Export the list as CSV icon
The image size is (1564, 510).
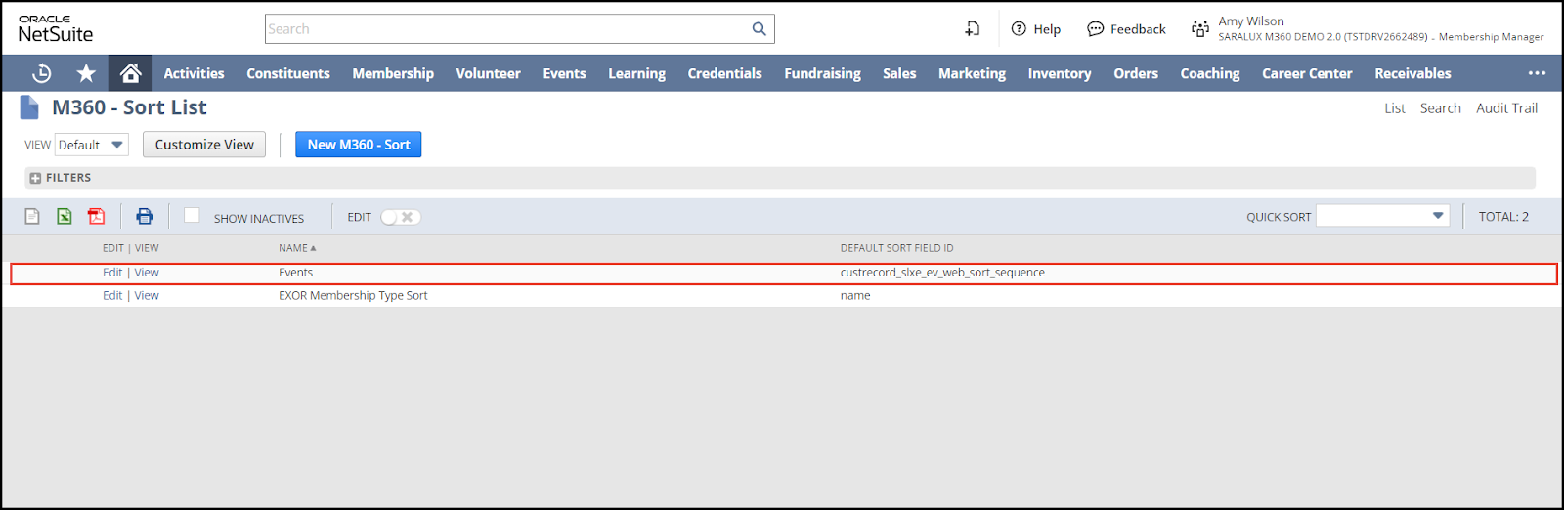click(x=32, y=217)
